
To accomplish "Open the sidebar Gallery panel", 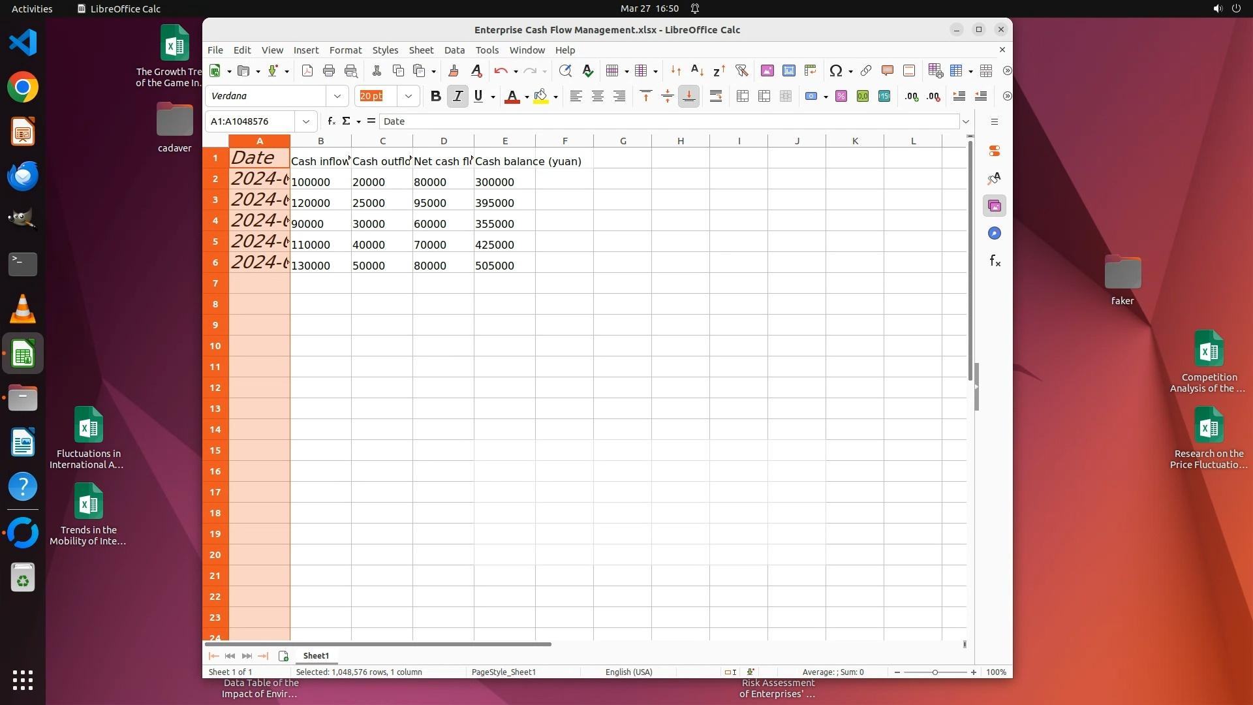I will [x=995, y=206].
